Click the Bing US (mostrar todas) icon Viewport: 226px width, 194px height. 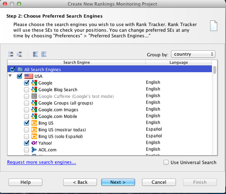click(34, 130)
